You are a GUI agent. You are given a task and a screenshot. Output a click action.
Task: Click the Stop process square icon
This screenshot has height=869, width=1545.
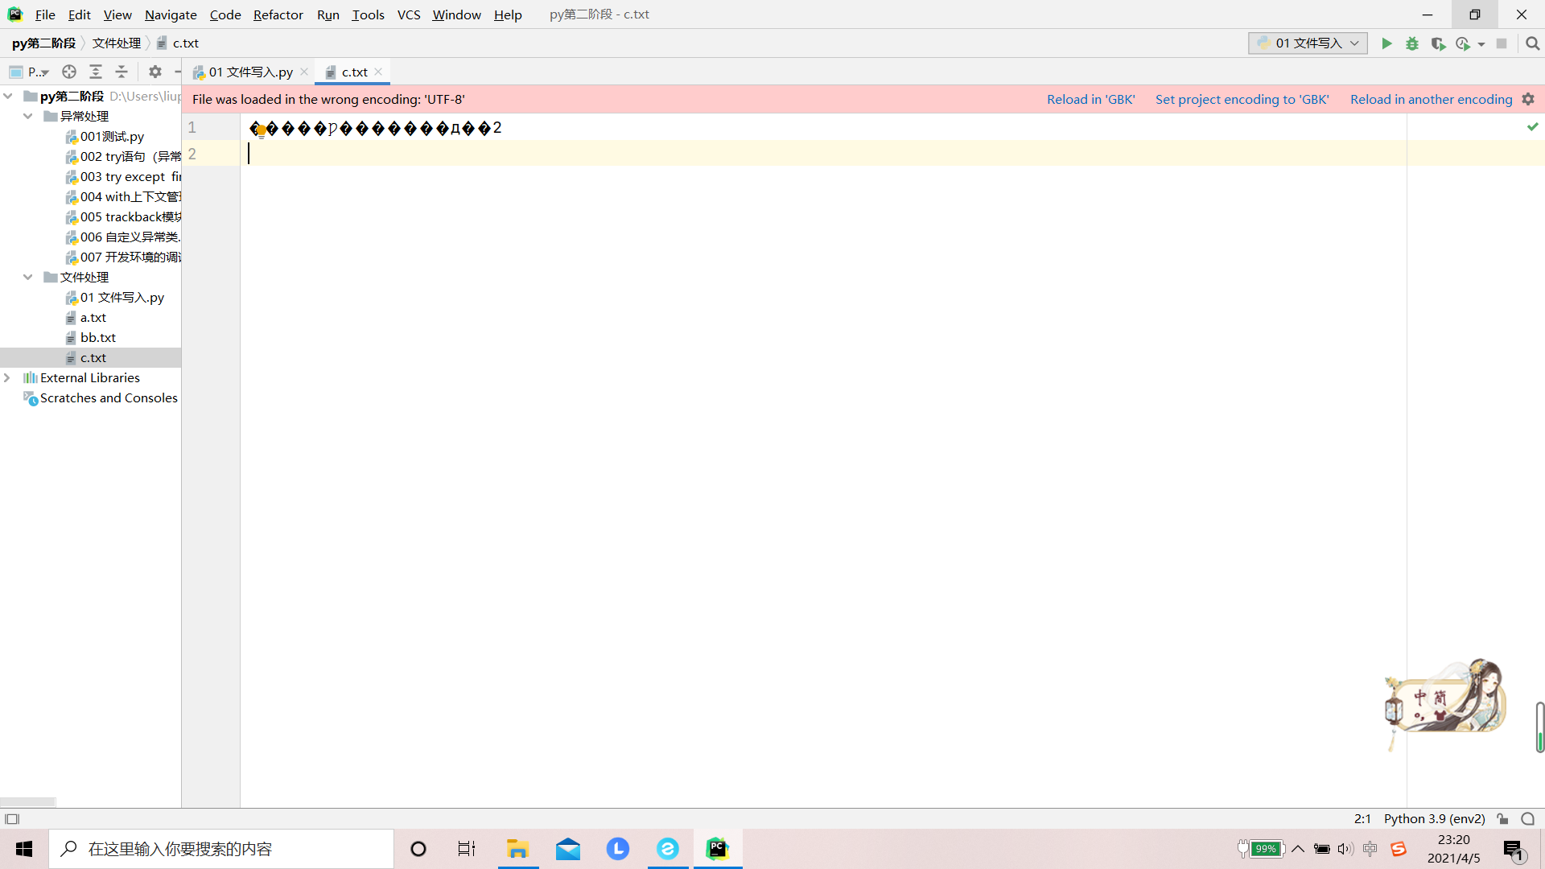tap(1502, 43)
